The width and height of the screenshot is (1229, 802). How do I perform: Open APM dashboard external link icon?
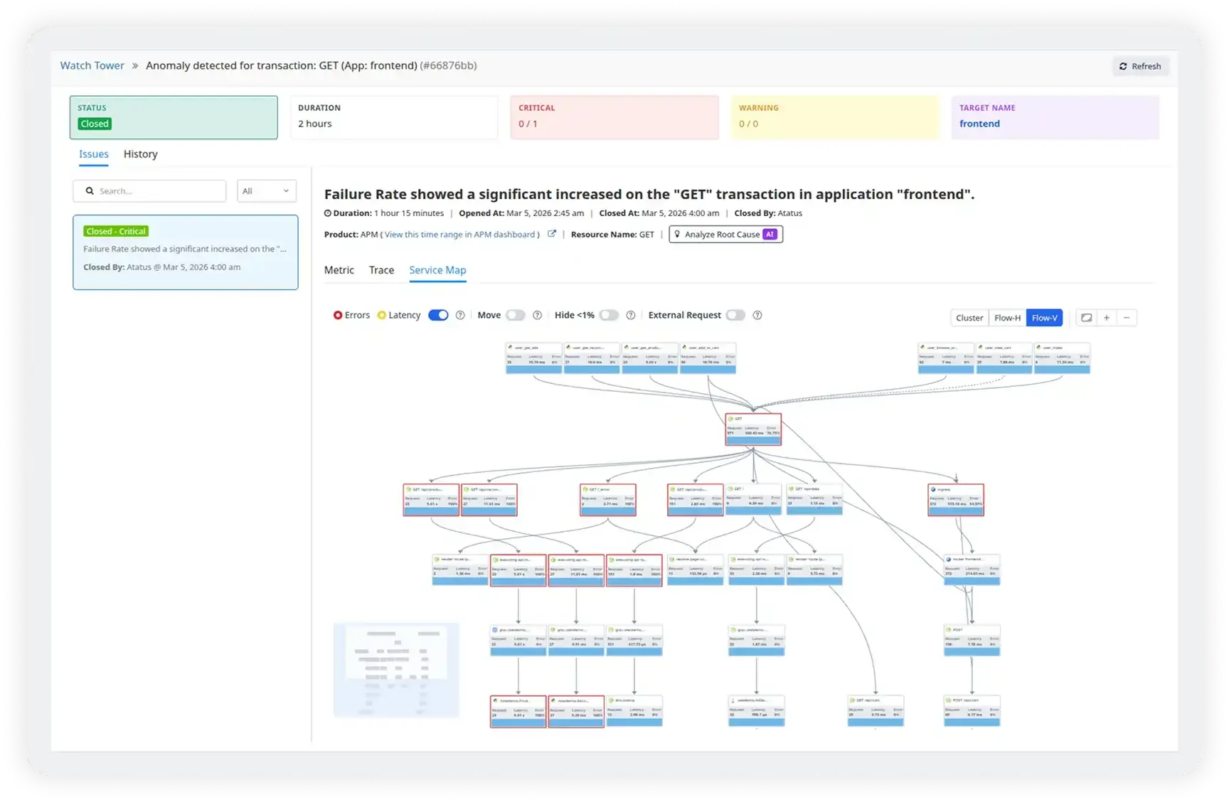551,234
